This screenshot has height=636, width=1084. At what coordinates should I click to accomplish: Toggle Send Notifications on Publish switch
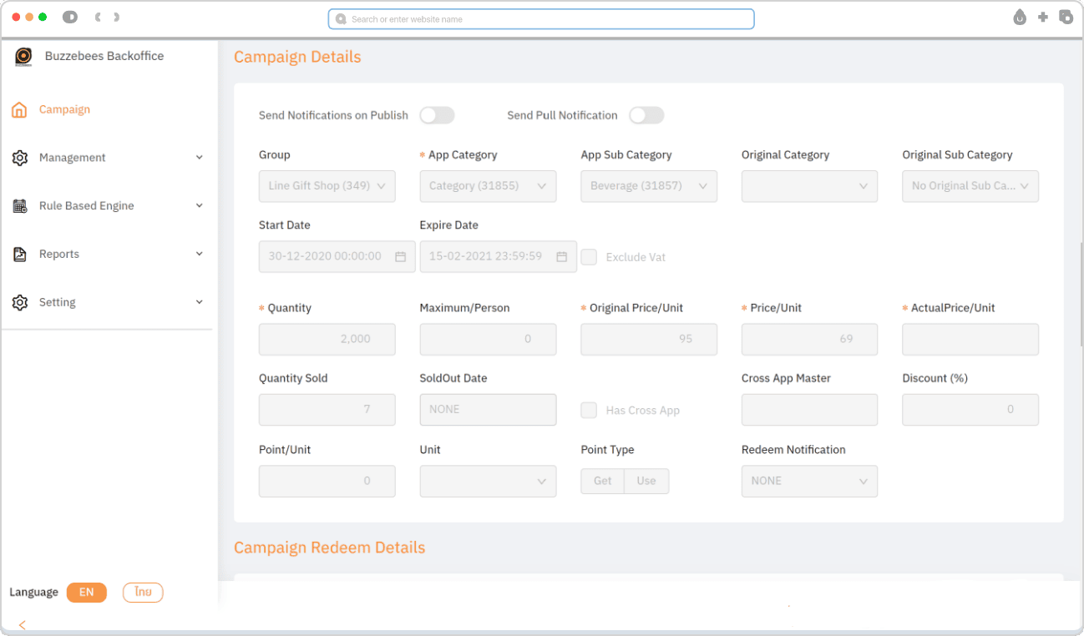[x=437, y=115]
